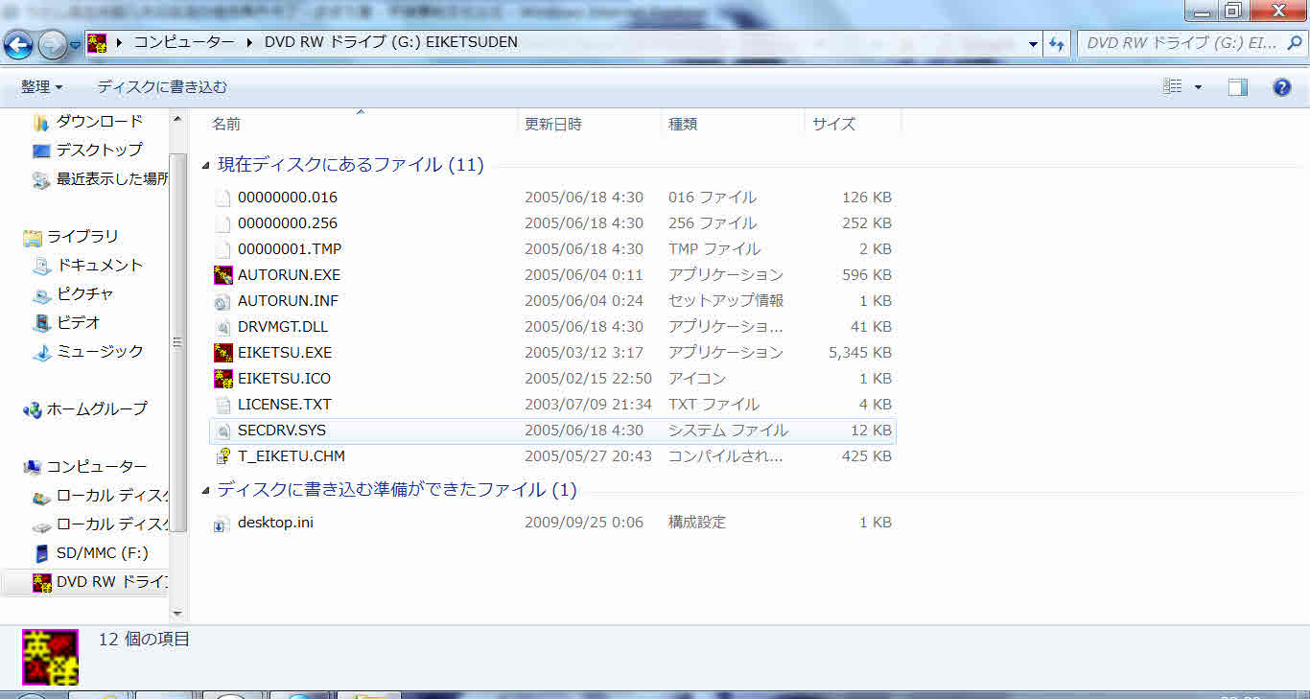The width and height of the screenshot is (1310, 699).
Task: Open the help question mark icon
Action: coord(1281,87)
